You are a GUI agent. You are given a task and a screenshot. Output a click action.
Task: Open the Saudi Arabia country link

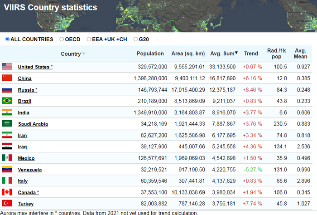tap(33, 124)
